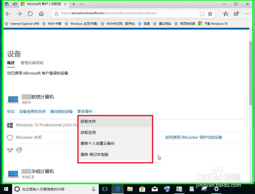Share this page with share icon
The width and height of the screenshot is (255, 194).
coord(236,14)
